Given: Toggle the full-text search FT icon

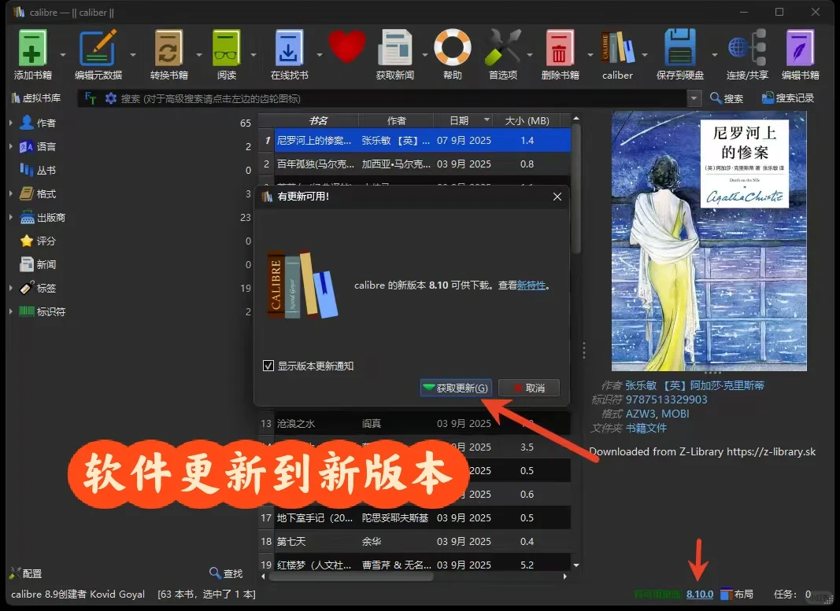Looking at the screenshot, I should pos(90,98).
